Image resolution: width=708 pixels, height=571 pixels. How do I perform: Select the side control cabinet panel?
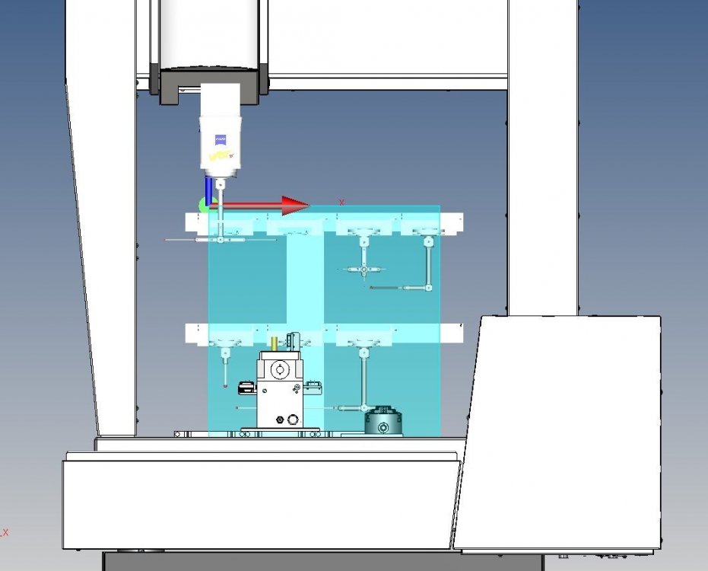567,426
